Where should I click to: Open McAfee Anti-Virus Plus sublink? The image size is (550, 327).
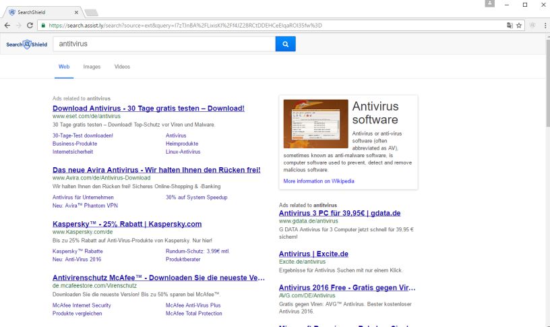[x=193, y=305]
